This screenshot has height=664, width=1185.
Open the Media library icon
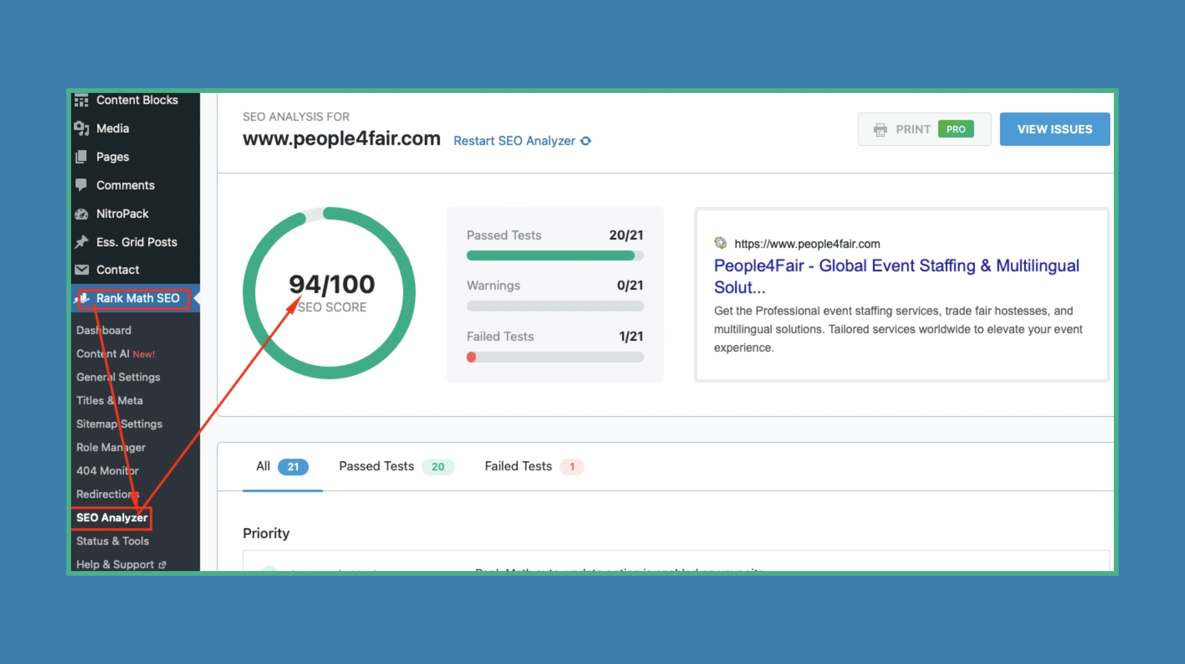pyautogui.click(x=81, y=128)
